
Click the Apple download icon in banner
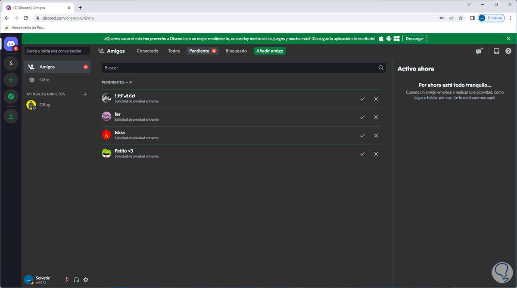click(x=381, y=38)
